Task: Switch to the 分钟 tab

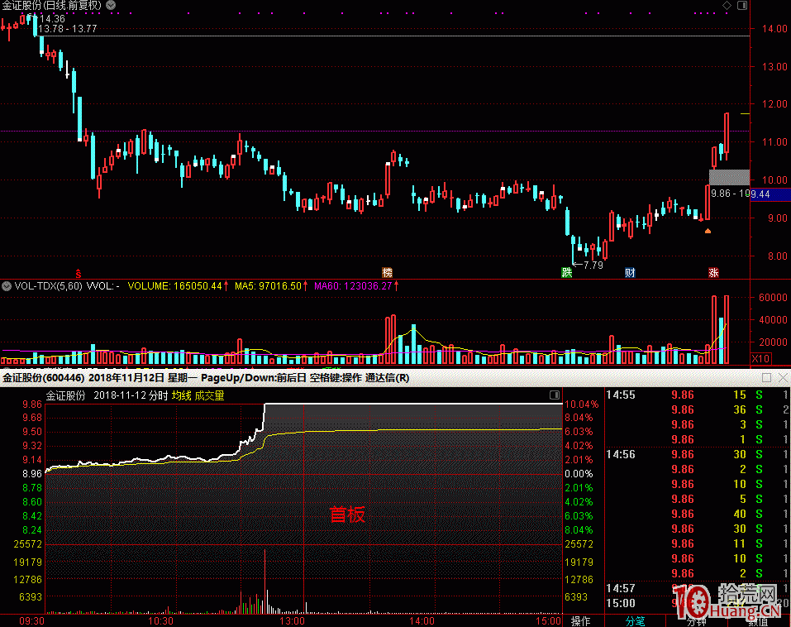Action: (696, 620)
